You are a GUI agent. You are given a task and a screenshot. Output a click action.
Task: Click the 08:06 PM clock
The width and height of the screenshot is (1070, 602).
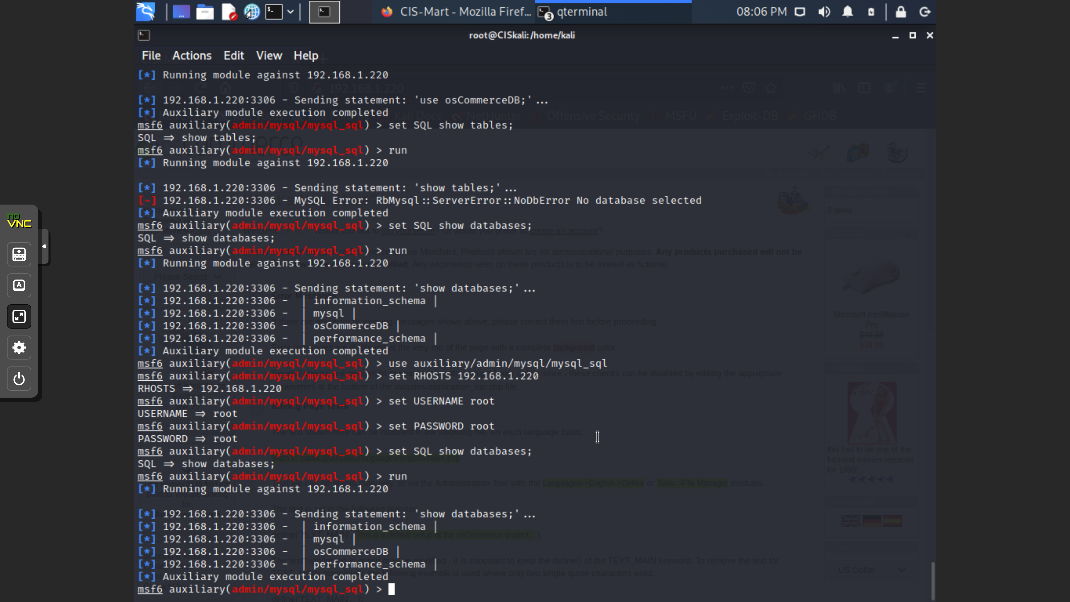[x=761, y=12]
